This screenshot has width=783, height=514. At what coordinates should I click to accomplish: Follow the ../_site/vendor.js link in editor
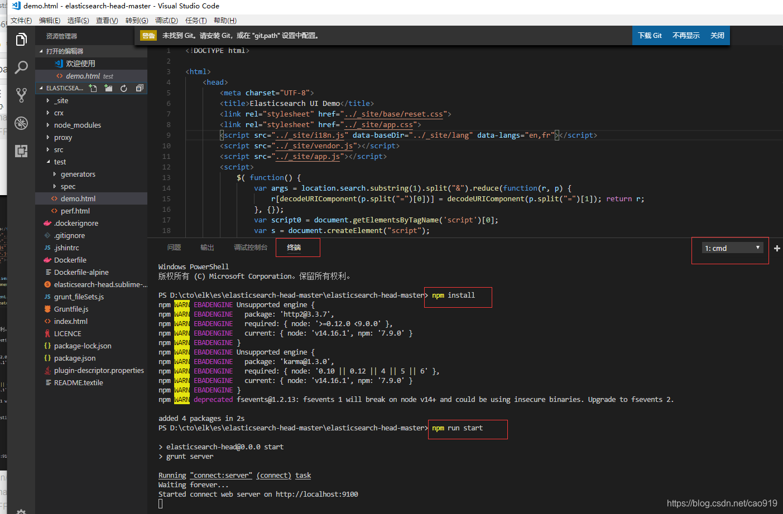pyautogui.click(x=314, y=146)
